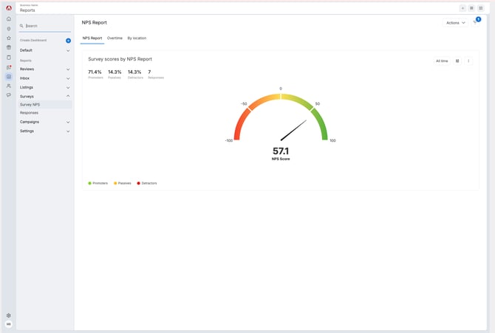Focus the sidebar Search field

pyautogui.click(x=44, y=26)
